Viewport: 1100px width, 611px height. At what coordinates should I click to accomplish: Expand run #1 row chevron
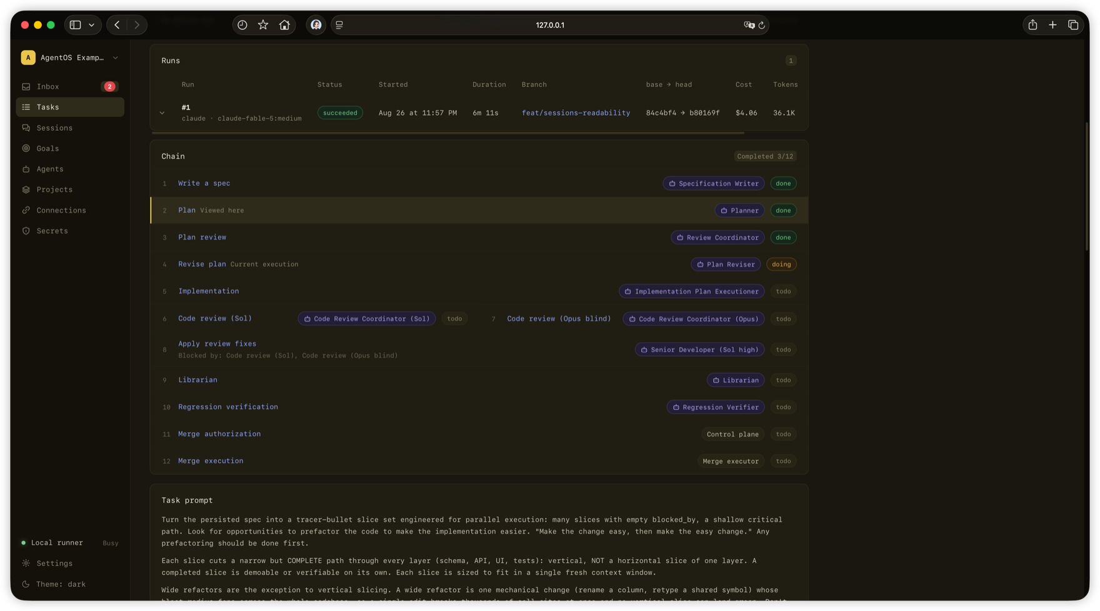162,113
